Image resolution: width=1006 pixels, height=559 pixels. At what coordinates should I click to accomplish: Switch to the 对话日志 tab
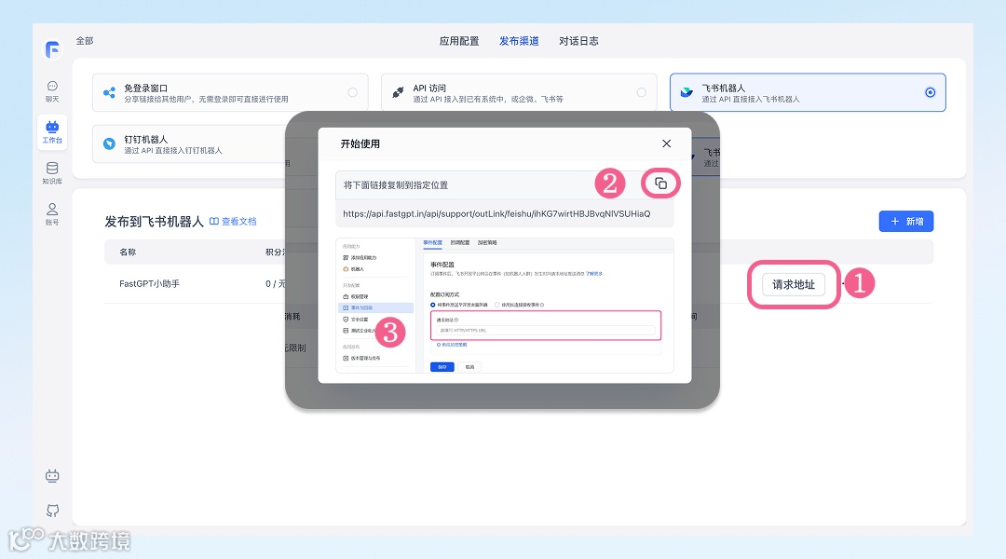point(578,41)
